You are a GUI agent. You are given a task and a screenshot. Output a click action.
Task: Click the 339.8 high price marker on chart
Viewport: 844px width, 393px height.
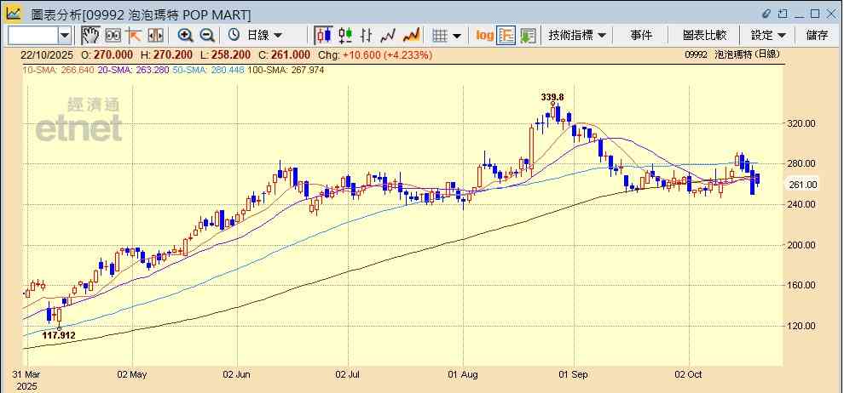click(552, 97)
